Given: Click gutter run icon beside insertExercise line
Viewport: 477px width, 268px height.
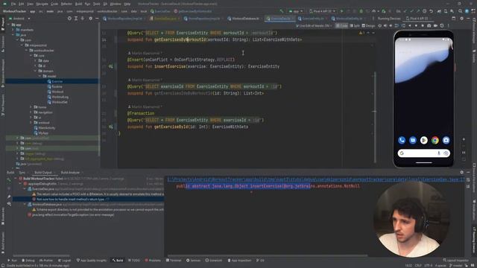Looking at the screenshot, I should coord(111,66).
